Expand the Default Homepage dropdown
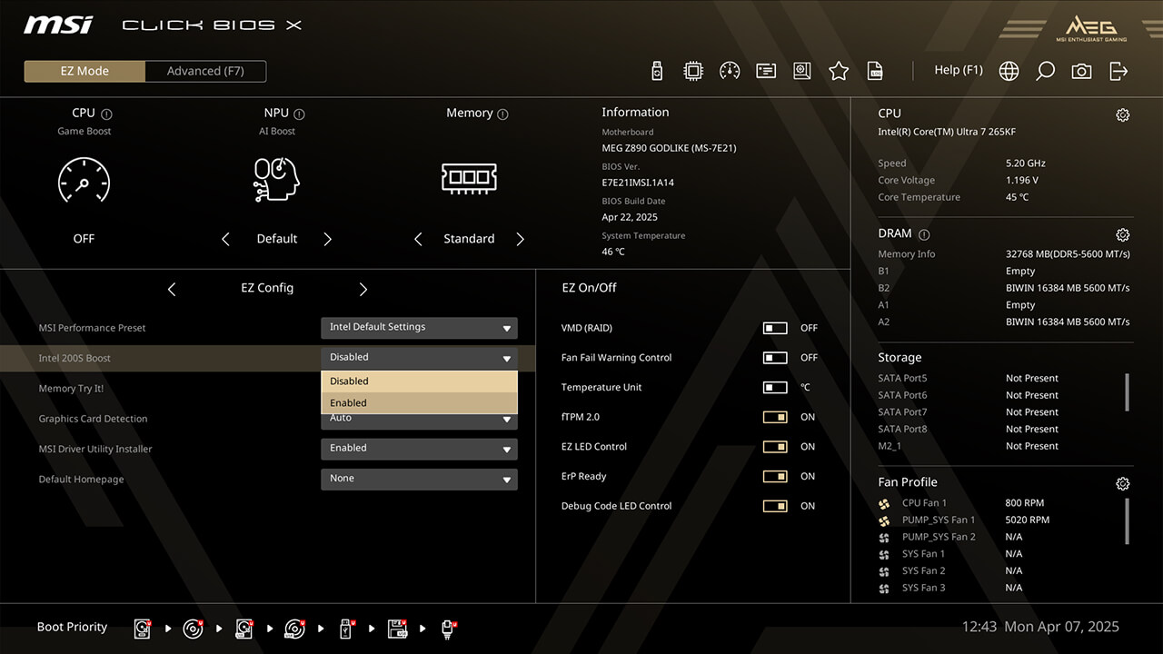This screenshot has height=654, width=1163. point(419,479)
